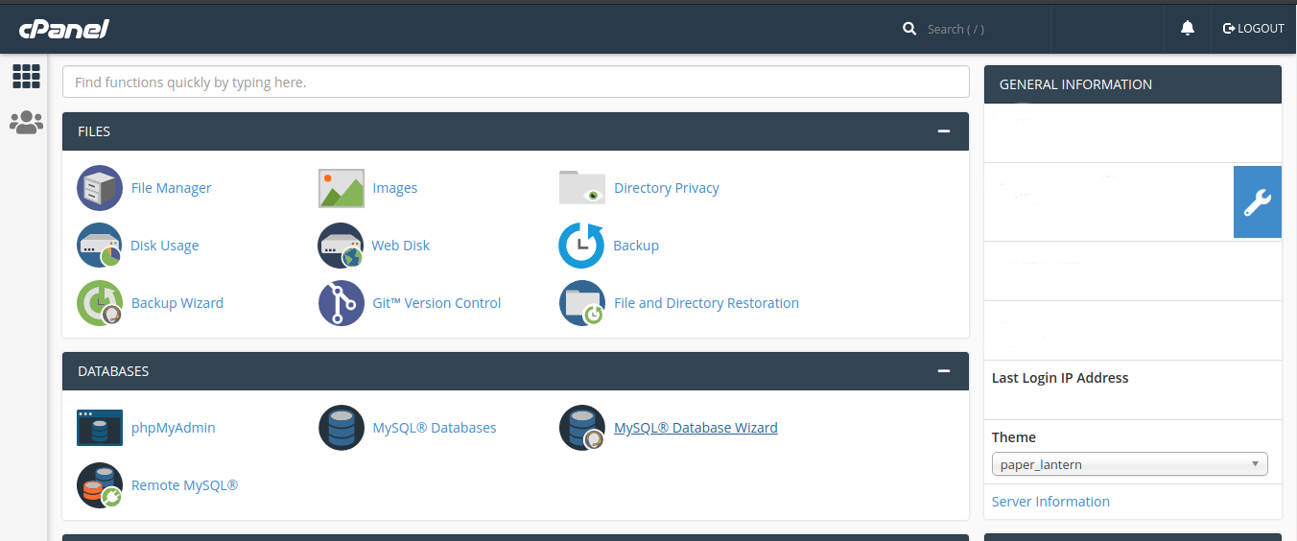Click the Server Information link
Viewport: 1297px width, 541px height.
click(x=1050, y=502)
